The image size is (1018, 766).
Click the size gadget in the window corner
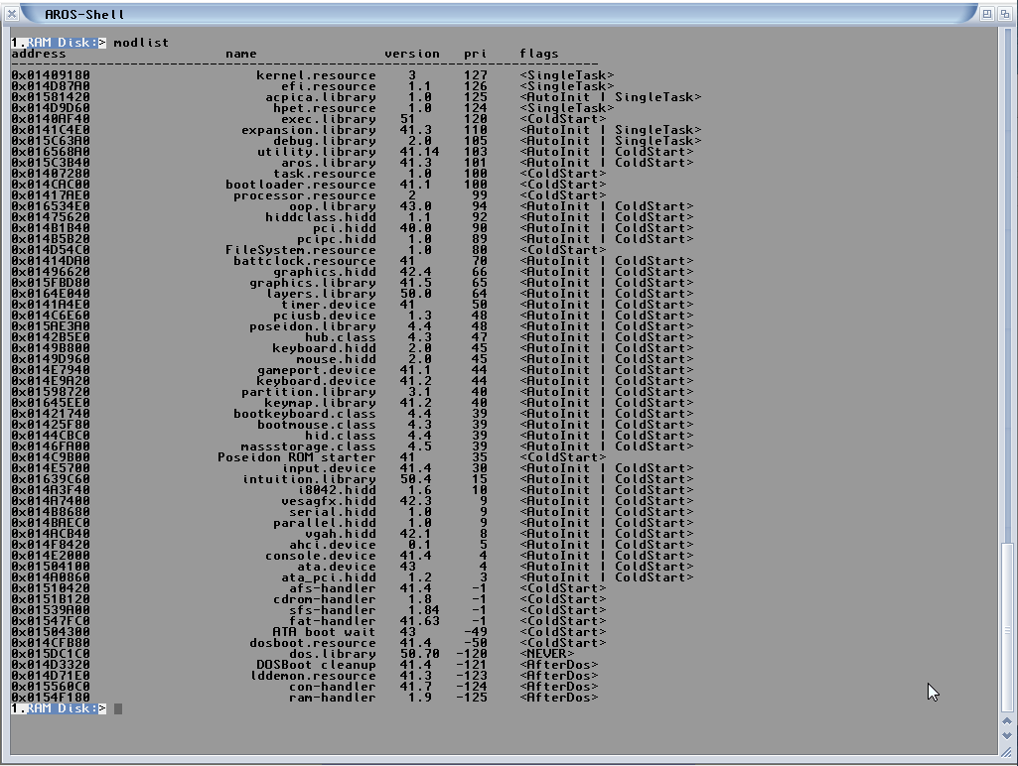tap(1007, 751)
